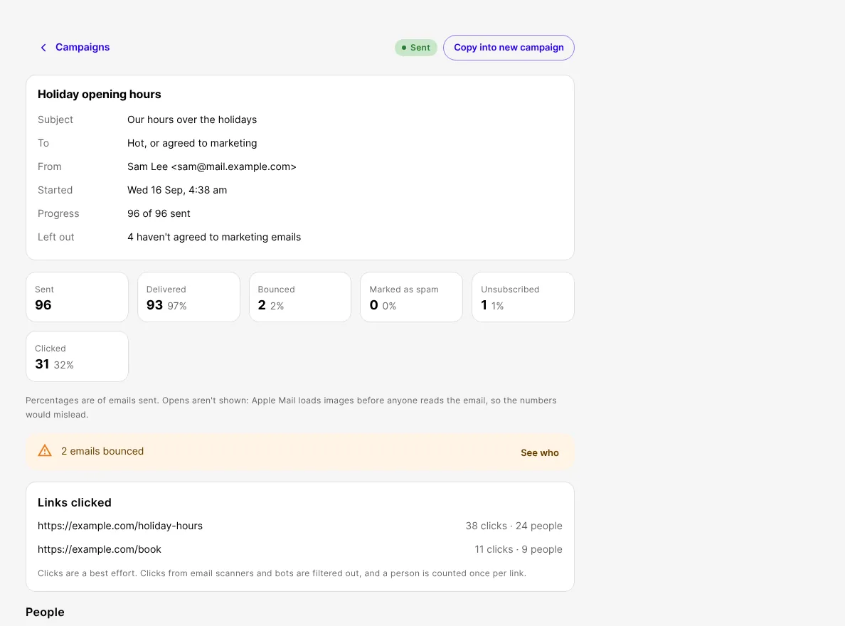Image resolution: width=845 pixels, height=626 pixels.
Task: Click the 'Links clicked' heading
Action: click(x=75, y=502)
